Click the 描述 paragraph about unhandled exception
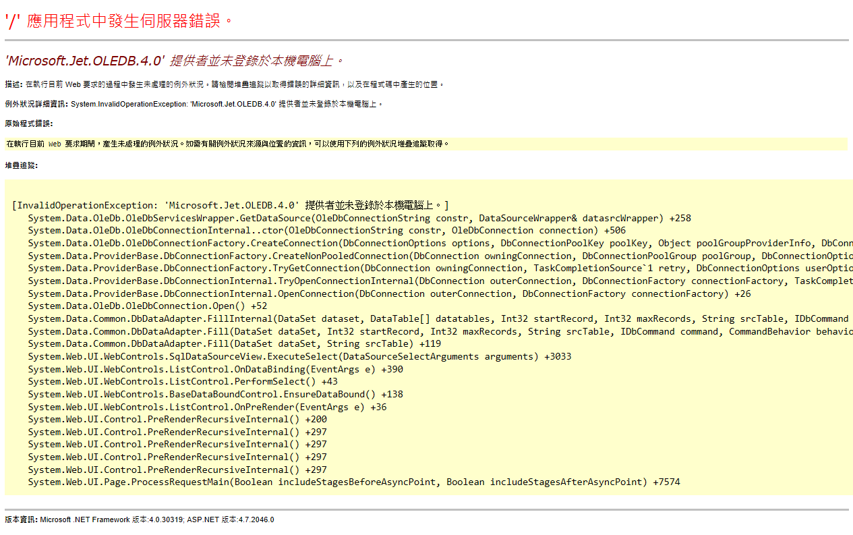The image size is (853, 535). tap(225, 84)
